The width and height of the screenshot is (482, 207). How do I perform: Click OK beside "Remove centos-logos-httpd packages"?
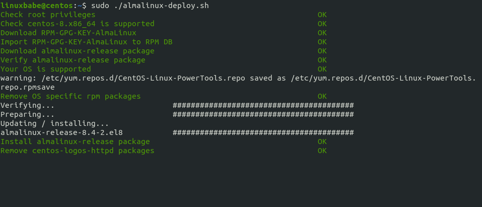322,151
